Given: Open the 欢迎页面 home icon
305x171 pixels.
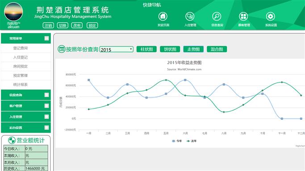Looking at the screenshot, I should pos(163,16).
